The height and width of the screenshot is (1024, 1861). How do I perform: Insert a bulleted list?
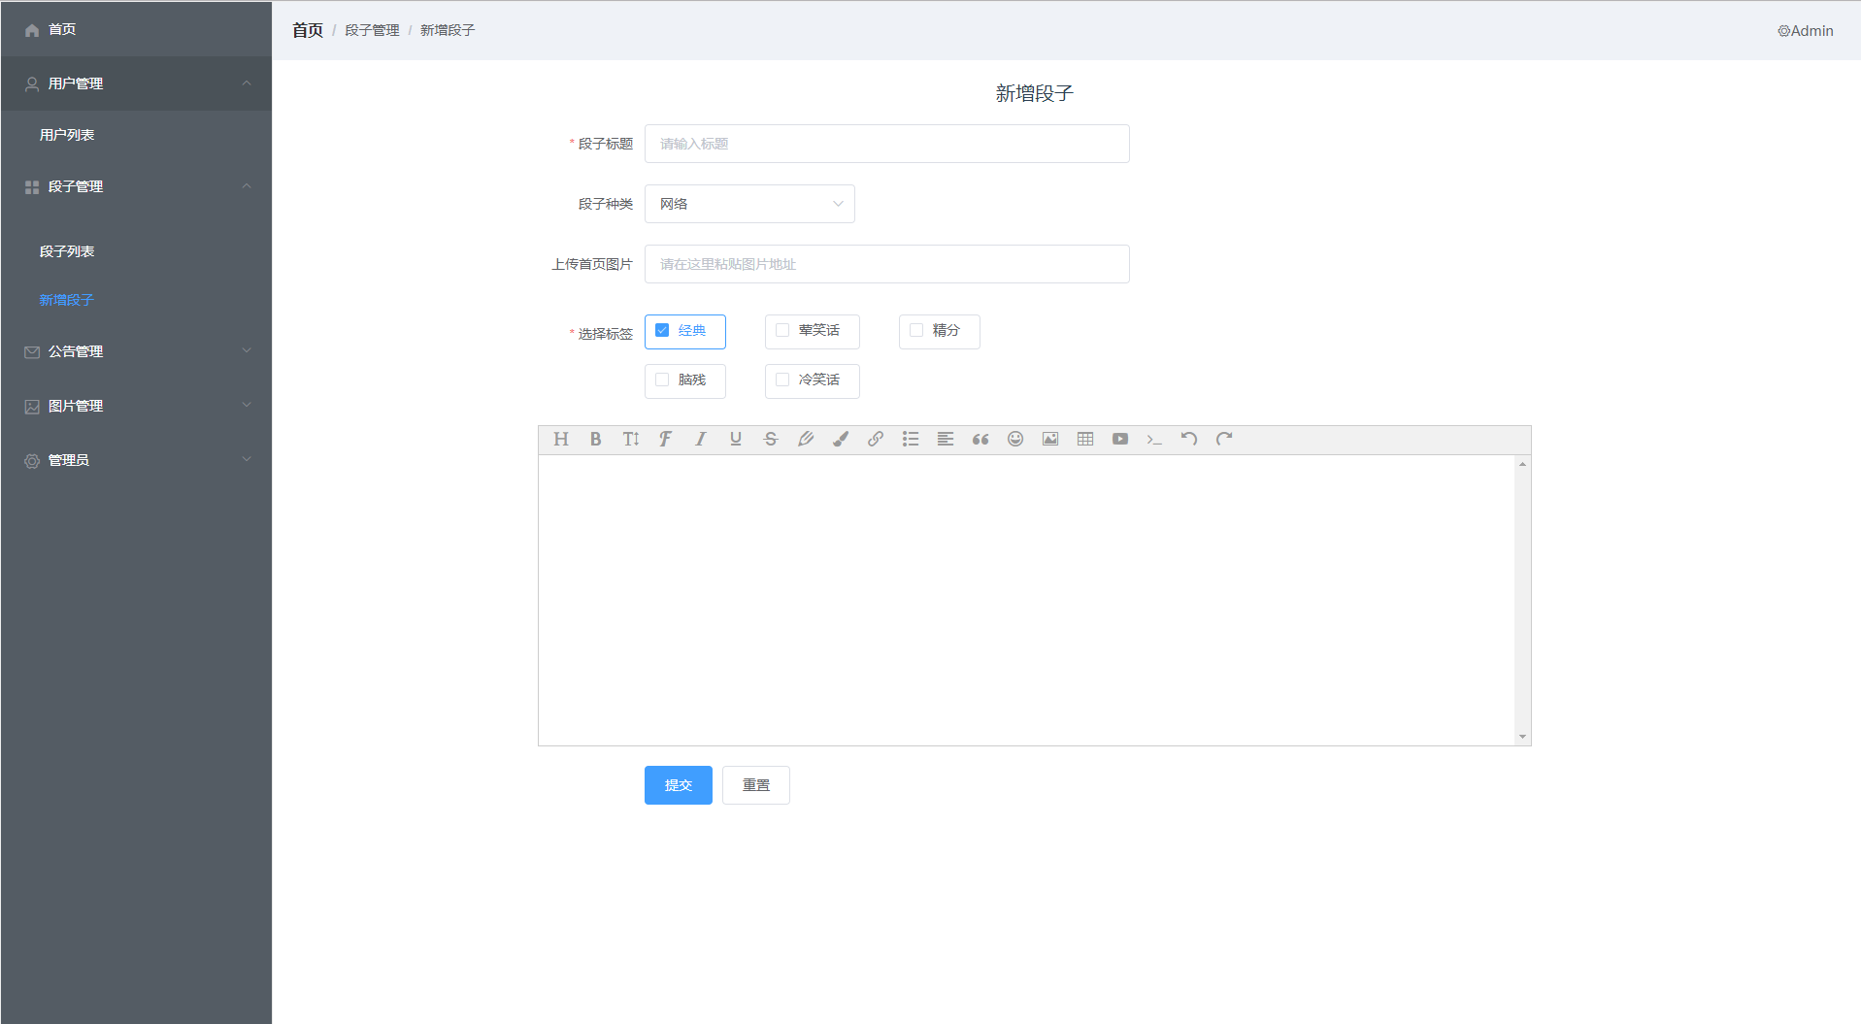coord(911,439)
